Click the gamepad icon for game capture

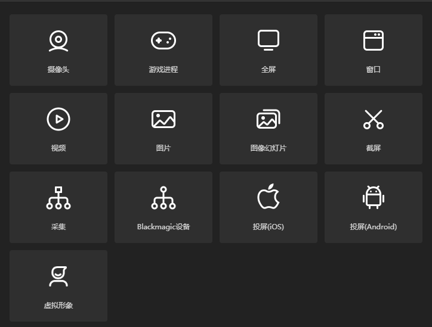point(163,41)
